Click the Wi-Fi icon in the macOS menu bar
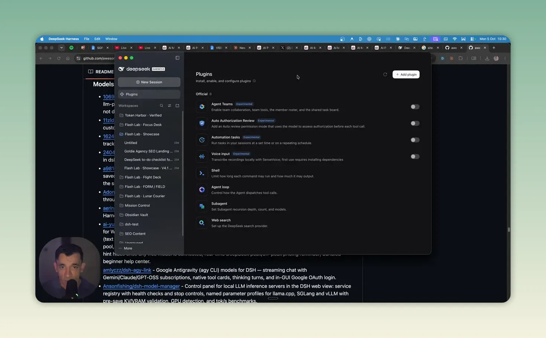The width and height of the screenshot is (546, 338). point(455,39)
